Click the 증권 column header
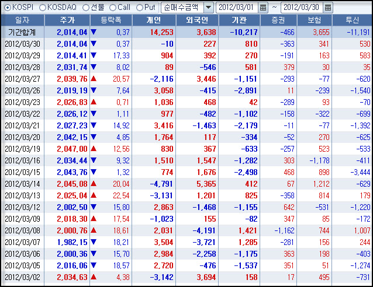Screen dimensions: 373x287 [x=278, y=20]
